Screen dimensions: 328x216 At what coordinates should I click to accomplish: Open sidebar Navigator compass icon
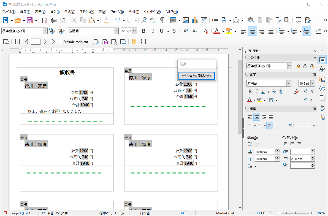tap(322, 88)
